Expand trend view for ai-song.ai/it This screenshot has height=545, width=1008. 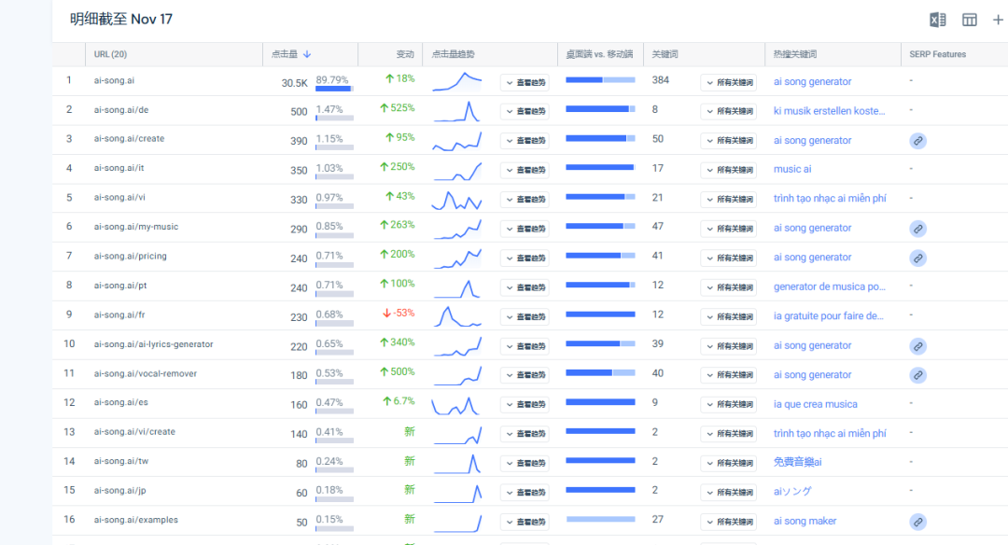pyautogui.click(x=525, y=170)
